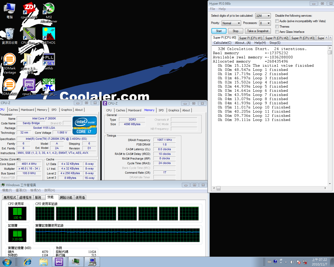Click the Hyper PI log scroll-up arrow

coord(330,48)
